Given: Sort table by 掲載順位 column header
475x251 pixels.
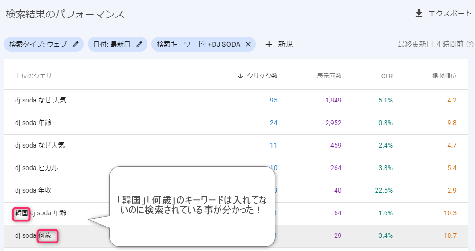Looking at the screenshot, I should coord(444,76).
